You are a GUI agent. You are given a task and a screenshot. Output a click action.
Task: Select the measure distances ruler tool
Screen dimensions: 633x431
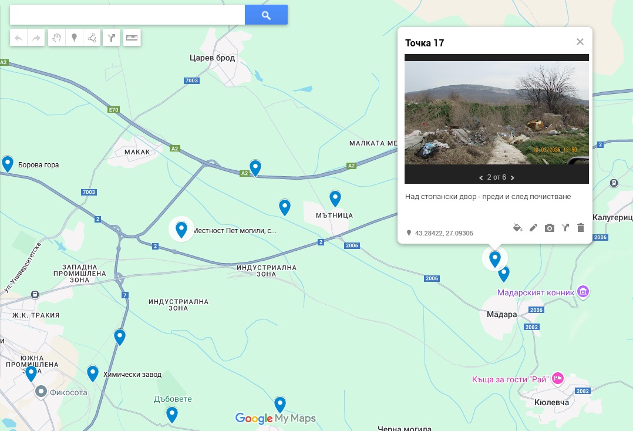(x=132, y=38)
